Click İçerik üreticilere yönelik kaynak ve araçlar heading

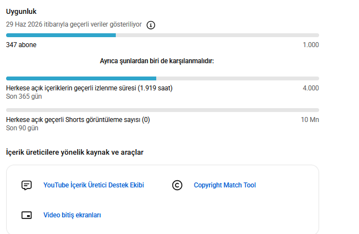coord(75,152)
